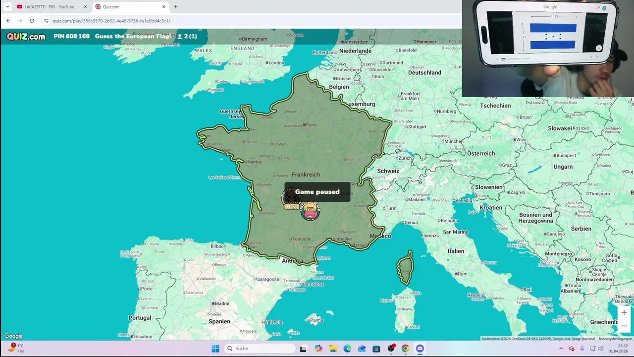Close the Quiz.com tab
Viewport: 634px width, 357px height.
point(164,6)
